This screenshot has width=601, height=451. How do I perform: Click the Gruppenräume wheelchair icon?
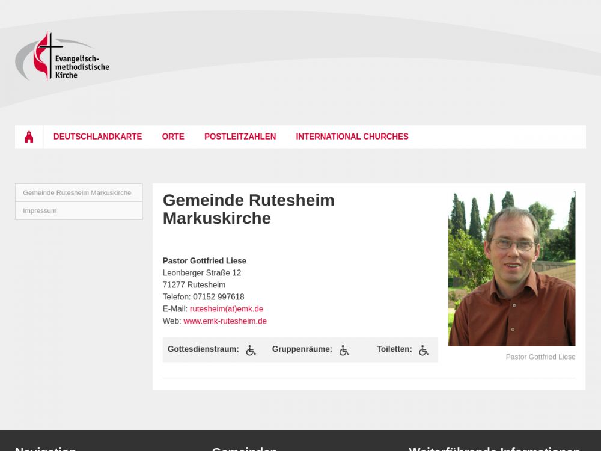[344, 350]
